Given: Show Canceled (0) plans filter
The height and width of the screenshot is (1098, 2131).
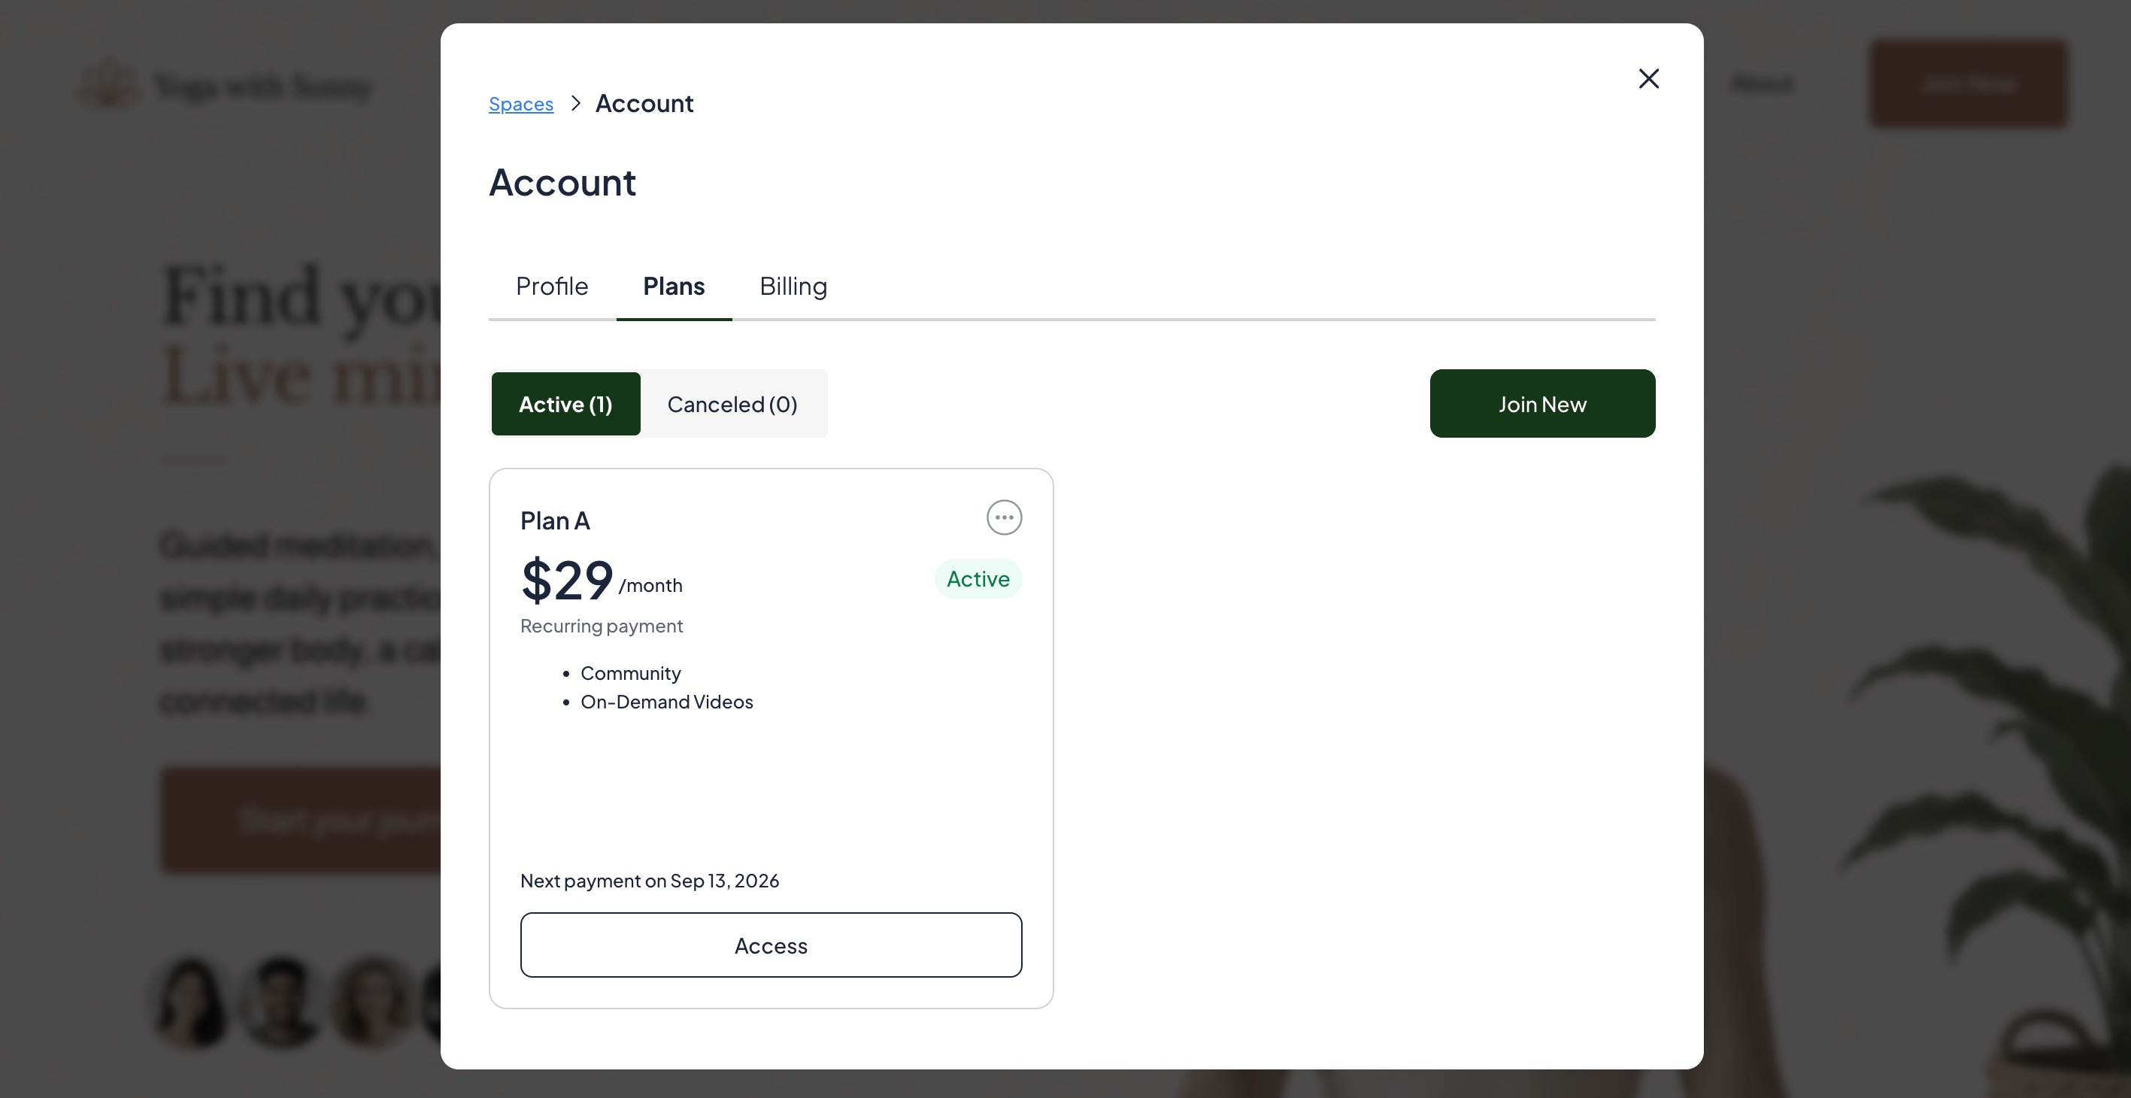Looking at the screenshot, I should pyautogui.click(x=732, y=404).
